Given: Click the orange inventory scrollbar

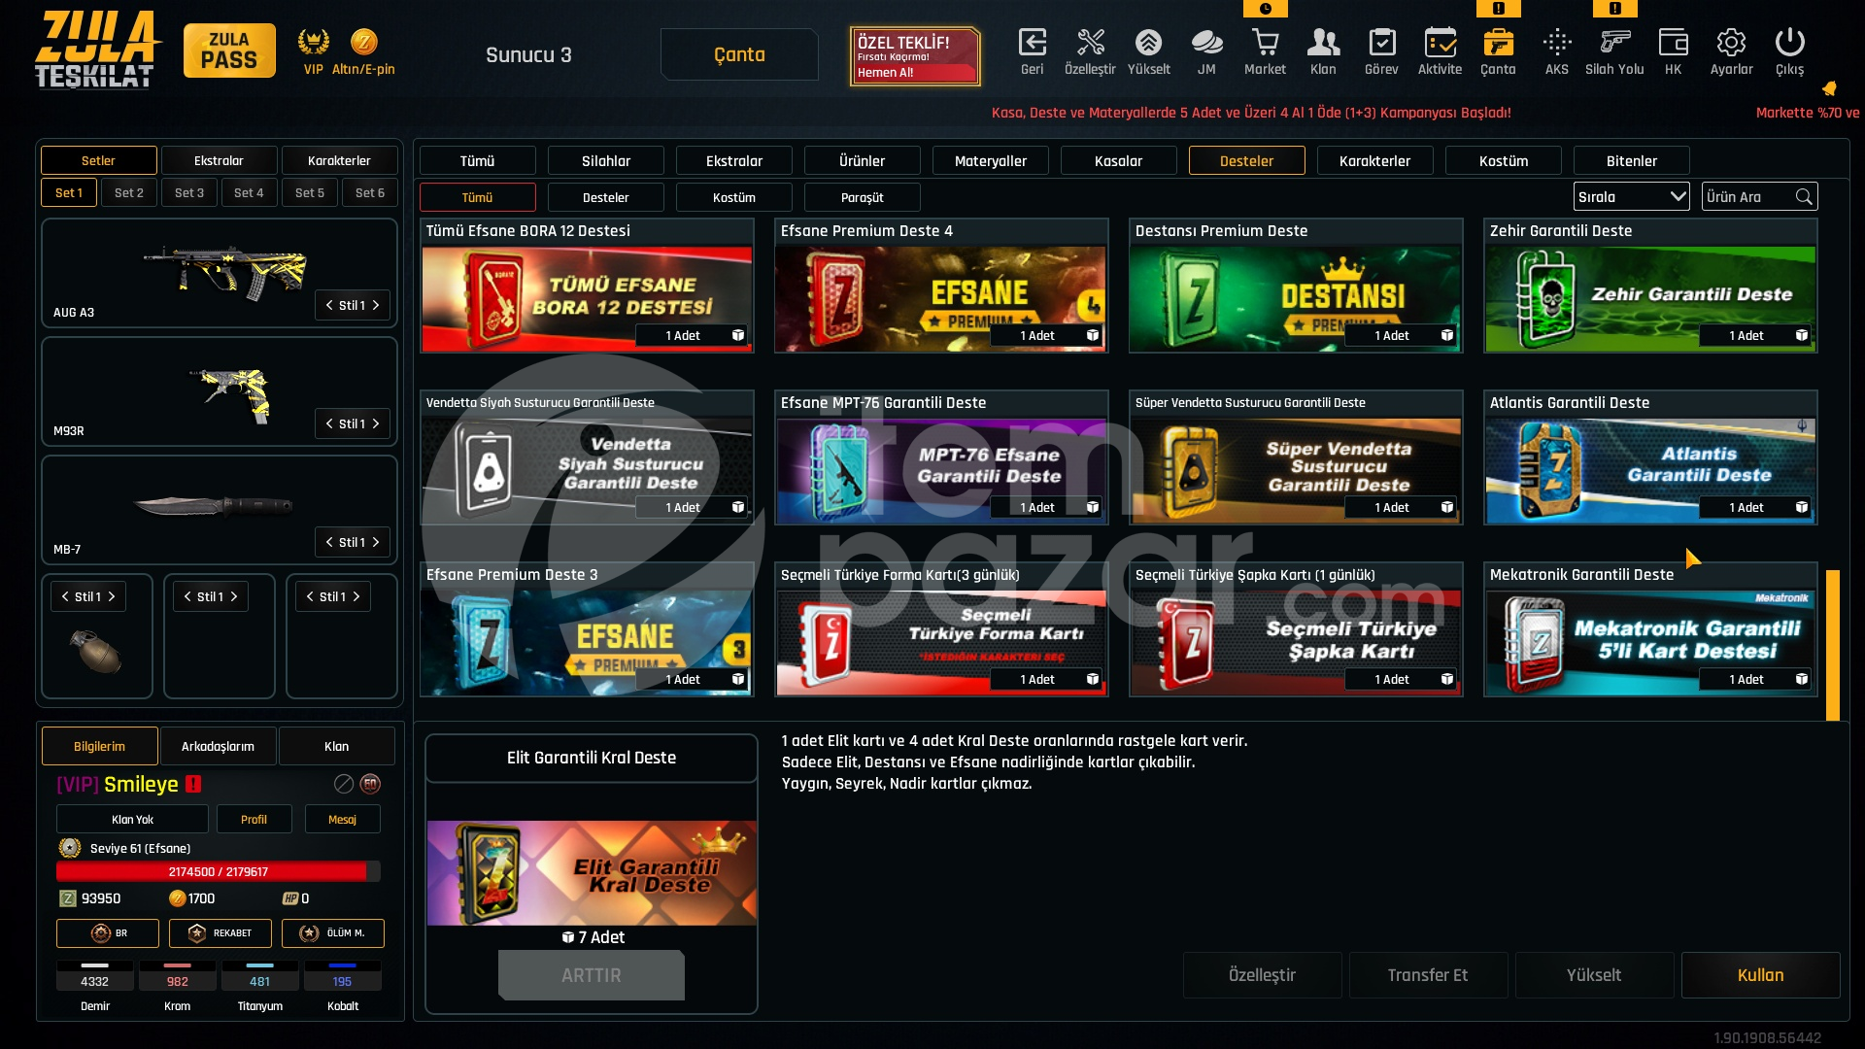Looking at the screenshot, I should click(1833, 645).
